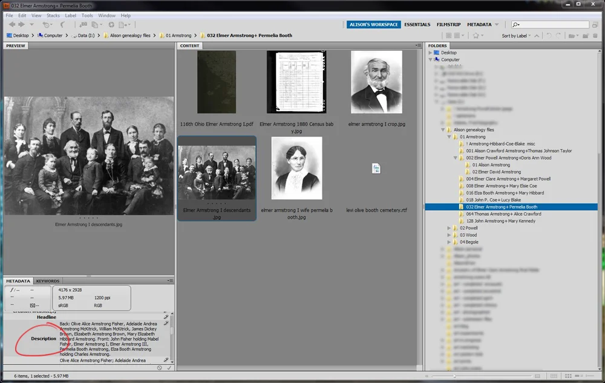Edit the Description field using its pencil icon
The height and width of the screenshot is (383, 605).
(x=166, y=324)
